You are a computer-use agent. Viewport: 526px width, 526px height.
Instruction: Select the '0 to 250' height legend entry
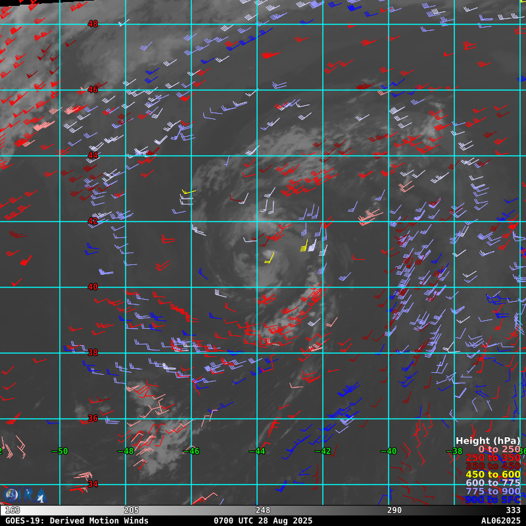[x=498, y=449]
